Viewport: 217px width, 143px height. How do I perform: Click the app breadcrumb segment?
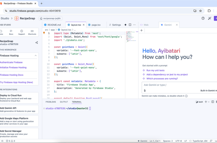[x=53, y=30]
